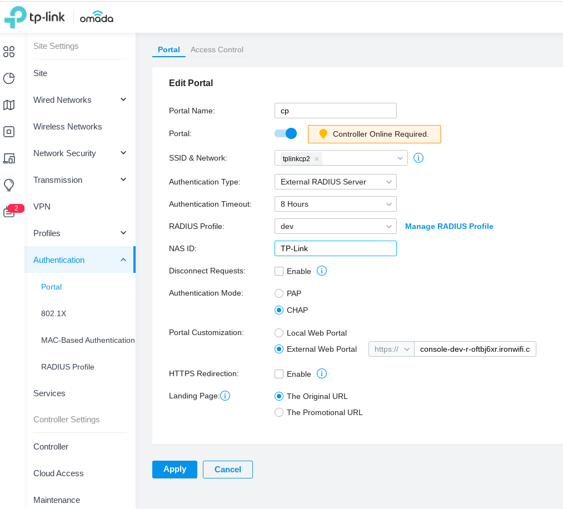The image size is (563, 509).
Task: Open Logs with the notification badge
Action: [x=8, y=211]
